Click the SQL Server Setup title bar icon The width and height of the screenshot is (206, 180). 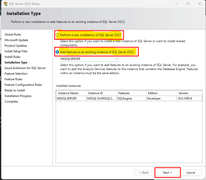5,4
